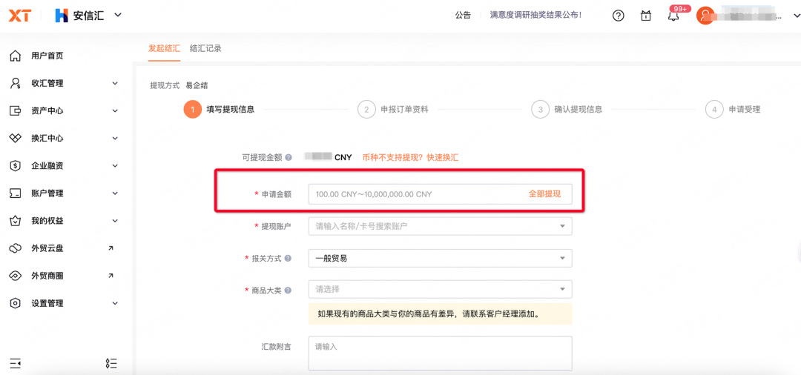Click the sidebar list-settings icon at bottom

[111, 362]
